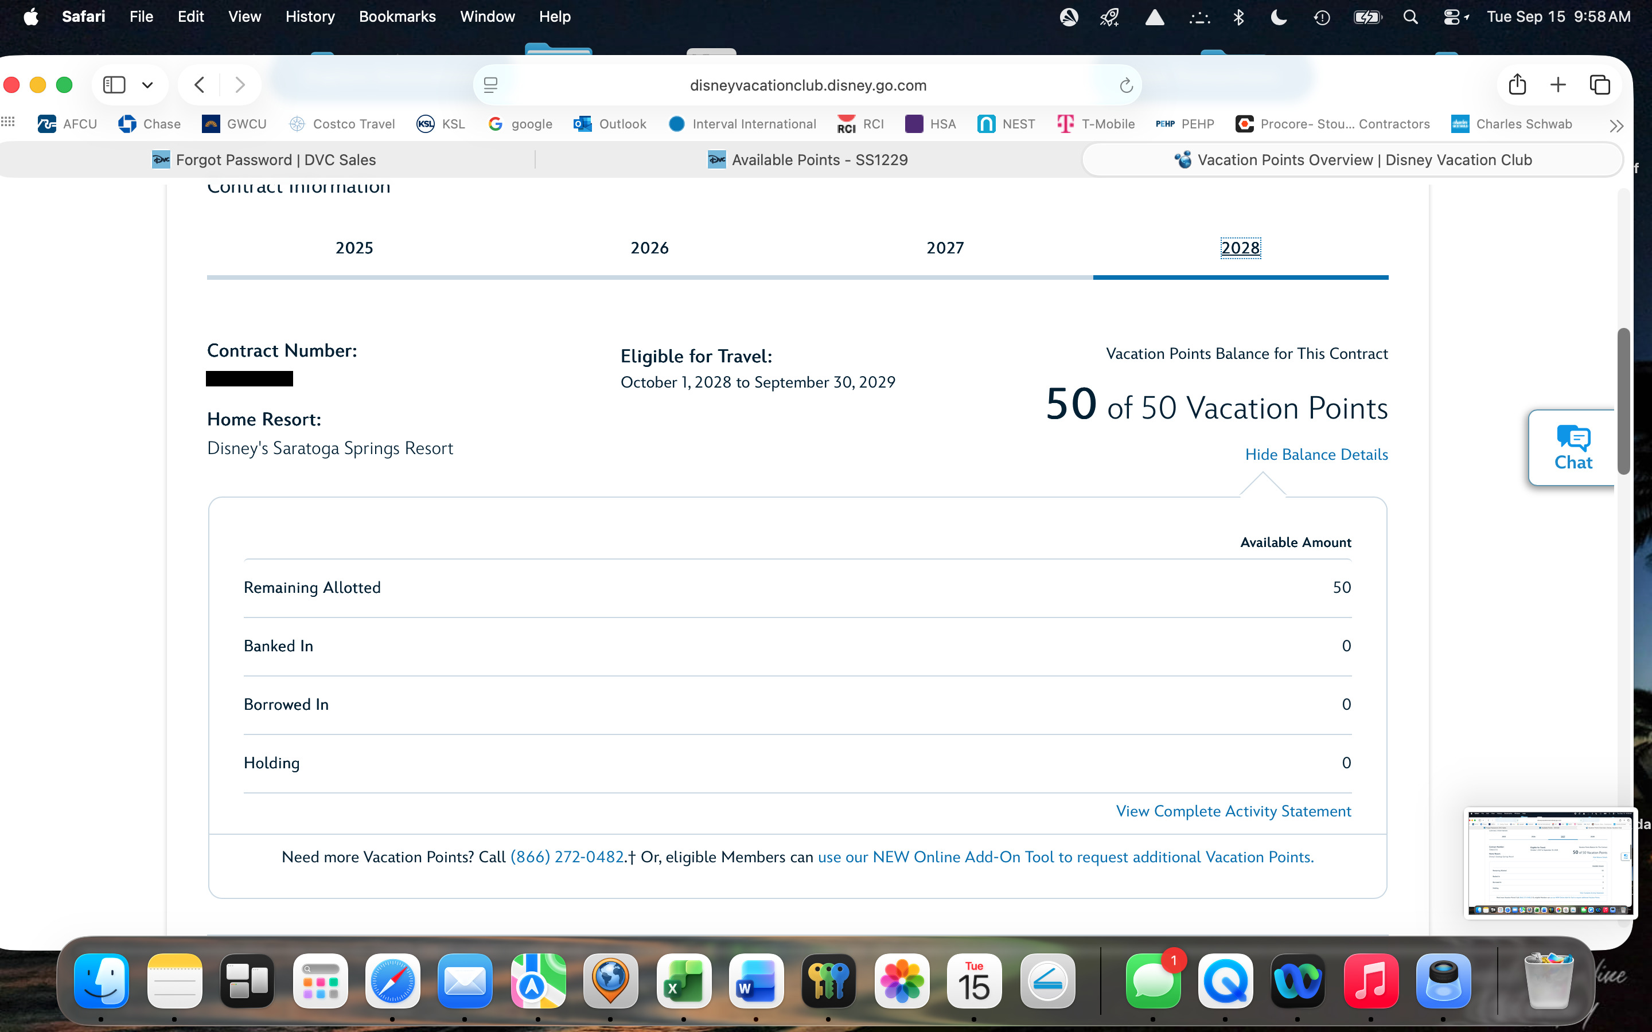Open the History menu
The width and height of the screenshot is (1652, 1032).
pos(310,17)
